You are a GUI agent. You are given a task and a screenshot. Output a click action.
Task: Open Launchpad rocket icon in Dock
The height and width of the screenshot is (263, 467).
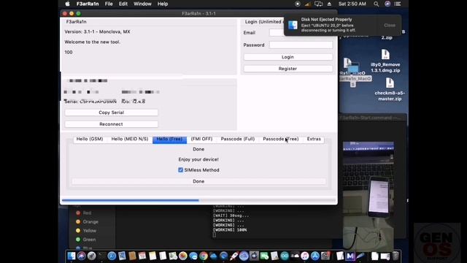coord(91,256)
